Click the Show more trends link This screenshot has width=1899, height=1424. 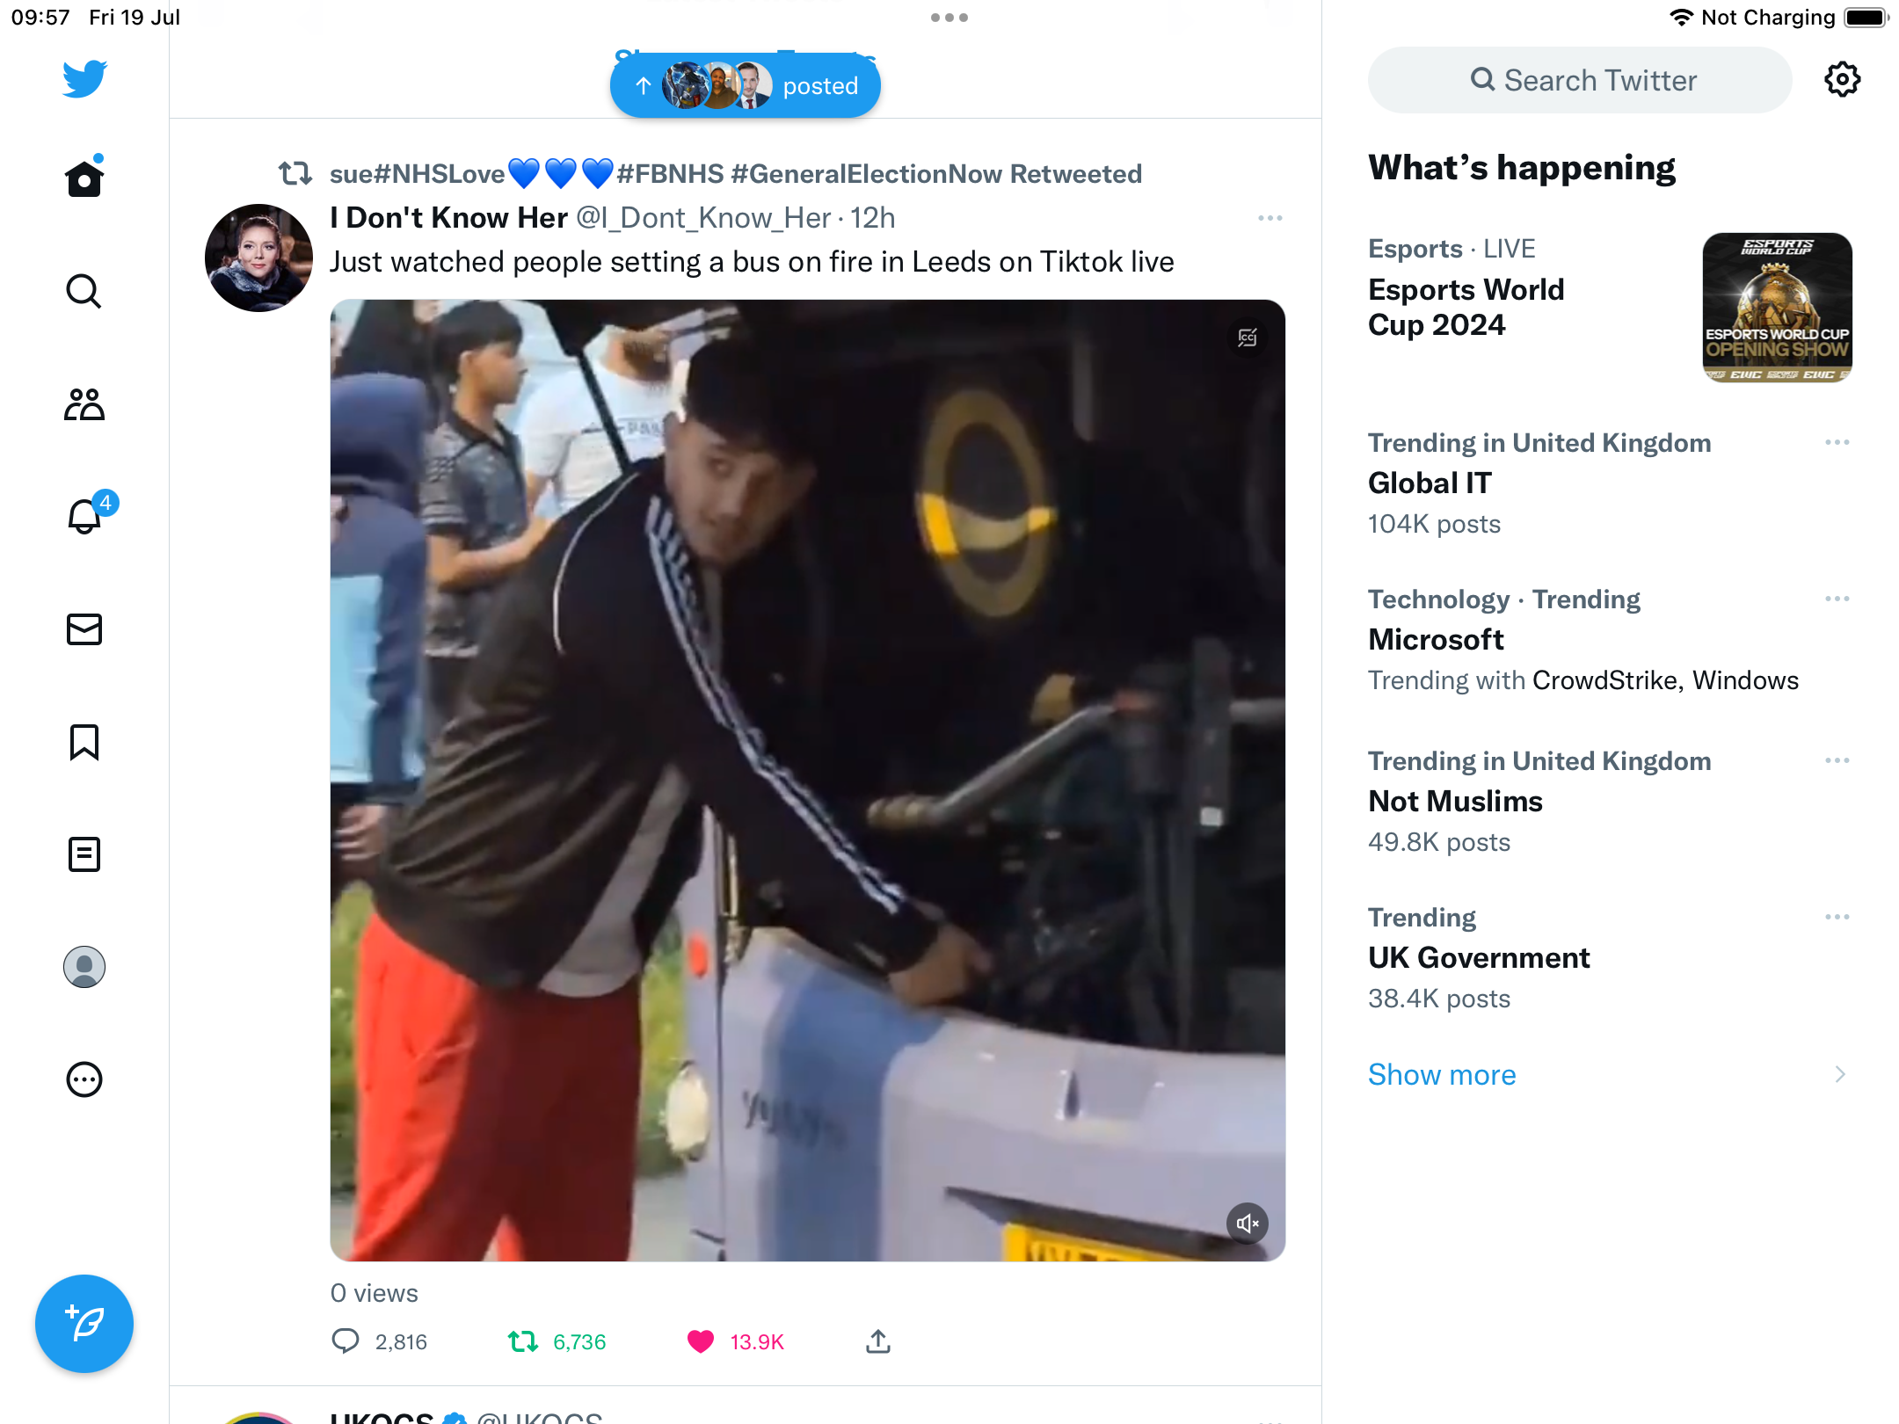pos(1442,1074)
